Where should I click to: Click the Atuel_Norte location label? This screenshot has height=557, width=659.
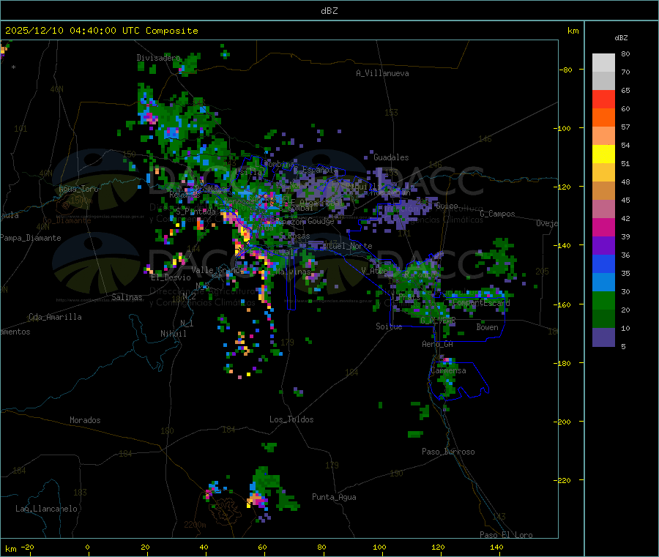tap(348, 246)
